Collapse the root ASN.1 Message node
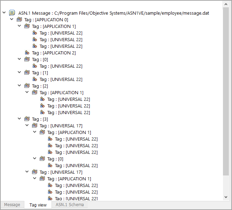 [4, 13]
